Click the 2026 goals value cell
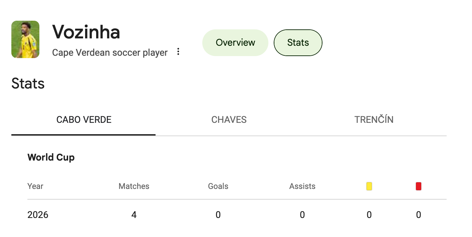This screenshot has width=472, height=237. pyautogui.click(x=218, y=215)
